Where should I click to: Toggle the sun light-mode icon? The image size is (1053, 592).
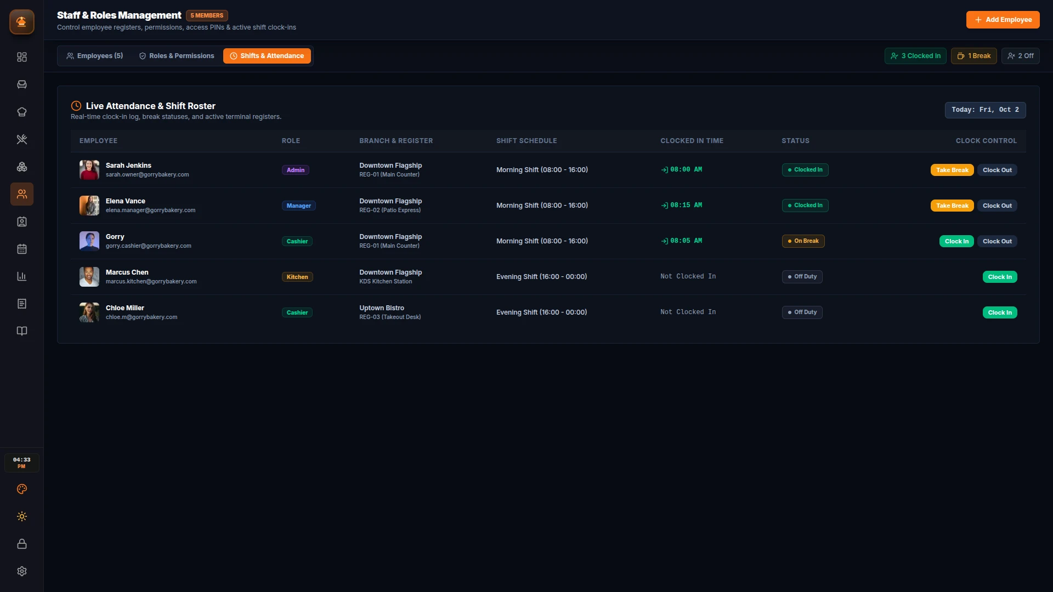click(22, 516)
